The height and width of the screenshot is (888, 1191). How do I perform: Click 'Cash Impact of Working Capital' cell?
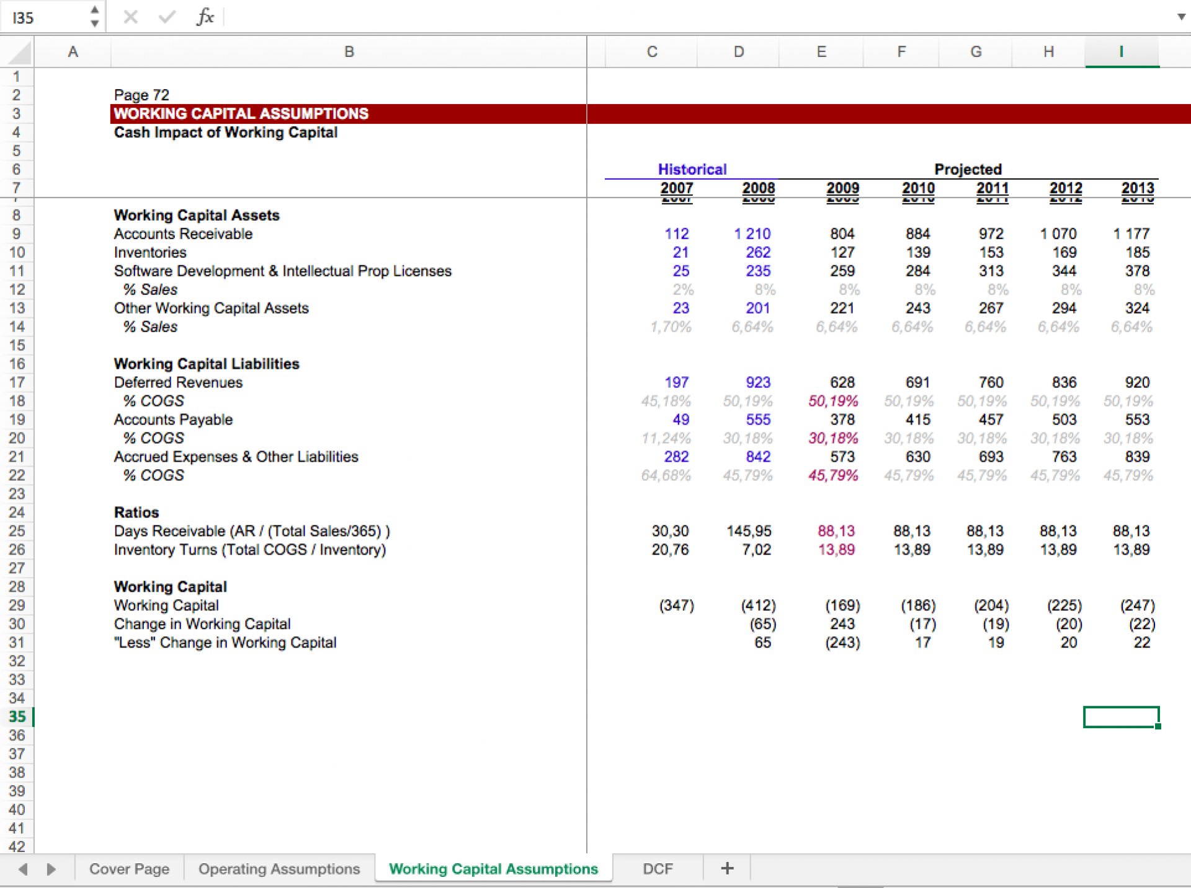click(225, 132)
